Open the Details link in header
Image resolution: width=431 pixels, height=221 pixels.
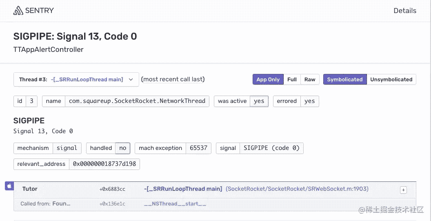tap(404, 11)
